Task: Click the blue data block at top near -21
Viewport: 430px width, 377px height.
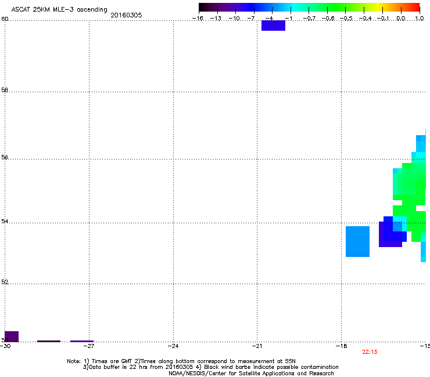Action: 274,26
